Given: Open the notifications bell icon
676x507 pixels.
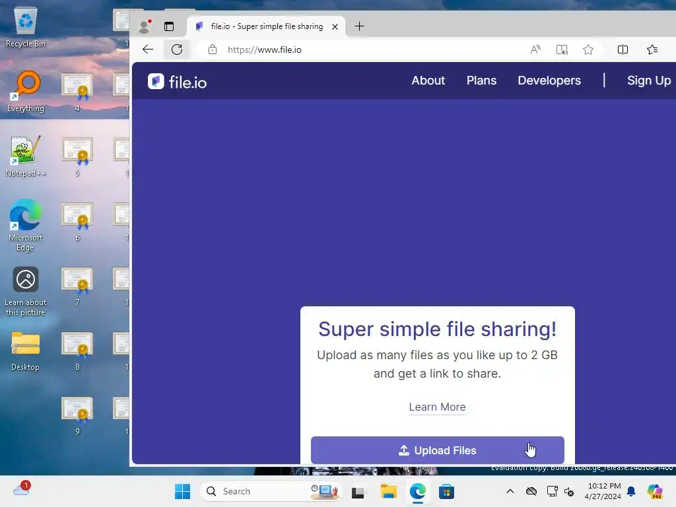Looking at the screenshot, I should click(631, 491).
